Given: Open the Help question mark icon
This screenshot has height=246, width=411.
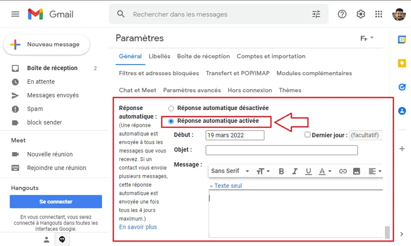Looking at the screenshot, I should [342, 14].
